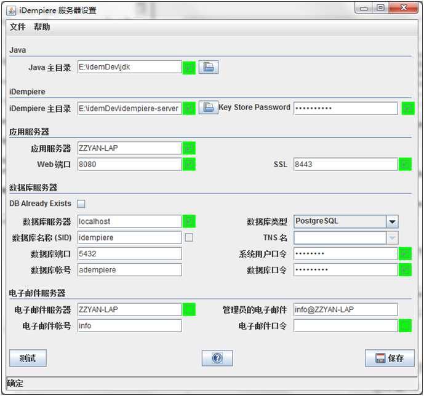Focus the 电子邮件帐号 info field
Image resolution: width=424 pixels, height=396 pixels.
[129, 326]
